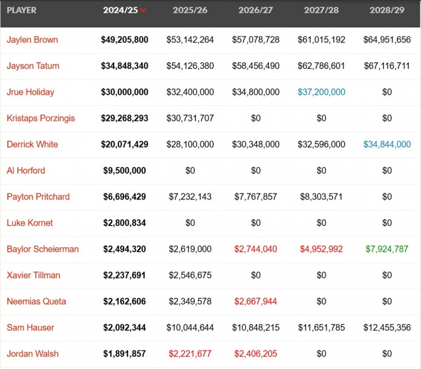View Derrick White's contract page

coord(32,144)
